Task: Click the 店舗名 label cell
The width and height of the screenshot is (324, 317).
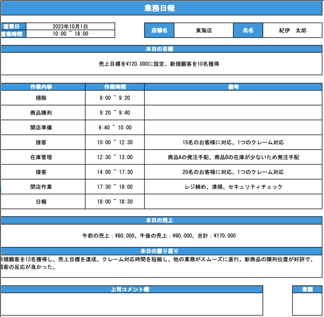Action: (159, 30)
